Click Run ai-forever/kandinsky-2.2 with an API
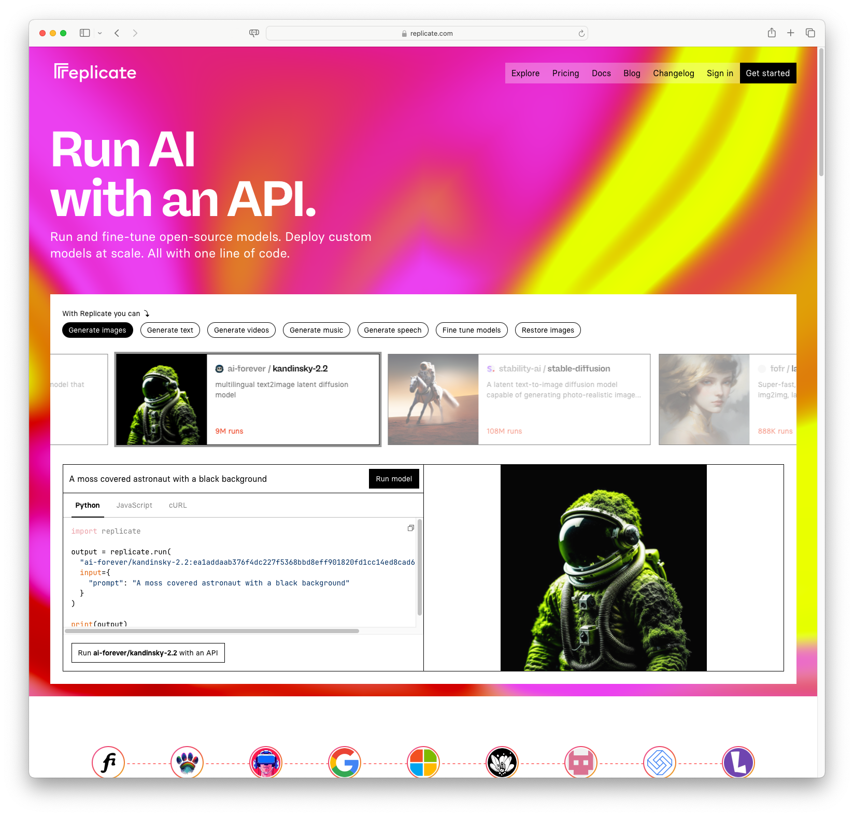Image resolution: width=854 pixels, height=816 pixels. (x=148, y=653)
